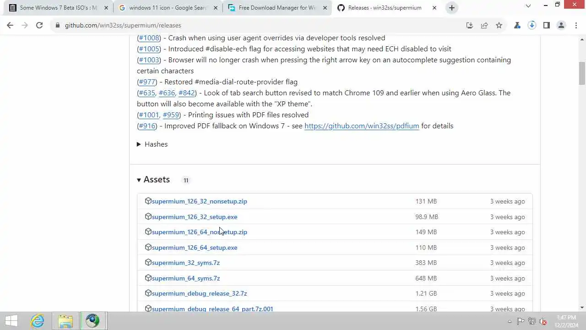The height and width of the screenshot is (330, 586).
Task: Click the Assets count badge 11
Action: [186, 180]
